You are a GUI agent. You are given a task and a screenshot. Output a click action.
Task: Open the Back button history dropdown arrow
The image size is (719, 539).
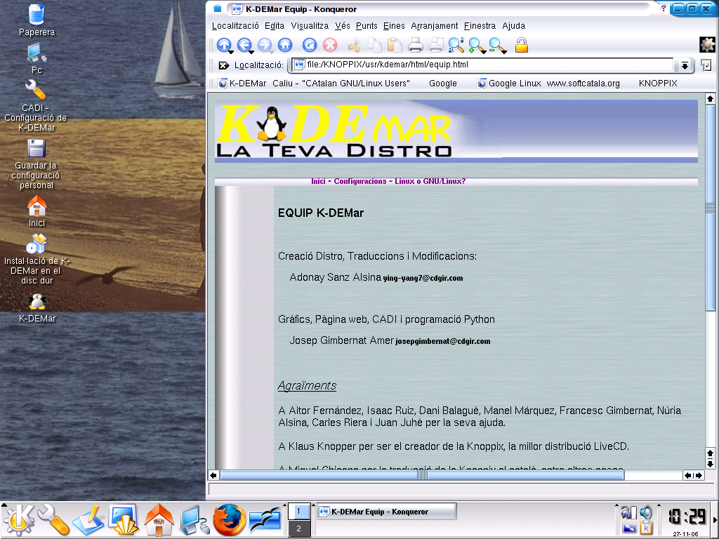251,52
